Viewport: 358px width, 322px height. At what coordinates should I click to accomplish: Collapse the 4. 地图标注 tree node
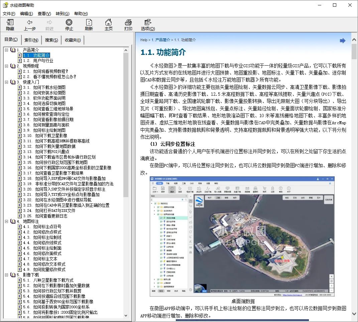point(7,221)
